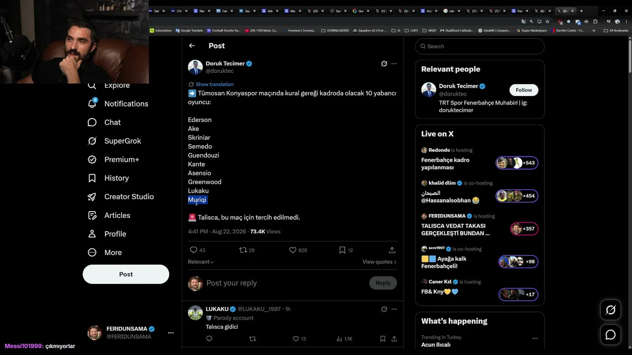Open the All Bookmarks folder
Screen dimensions: 632x355
click(x=616, y=31)
